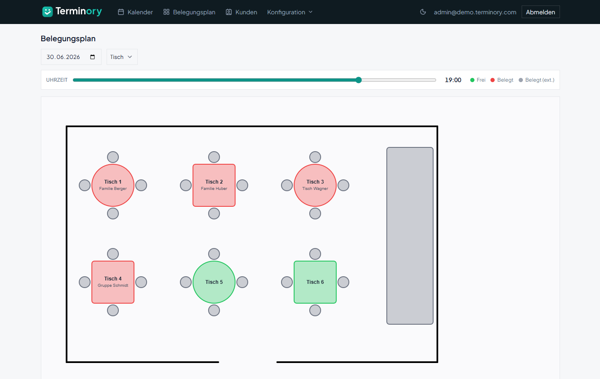Click the left chair of Tisch 6
The height and width of the screenshot is (379, 600).
click(287, 282)
